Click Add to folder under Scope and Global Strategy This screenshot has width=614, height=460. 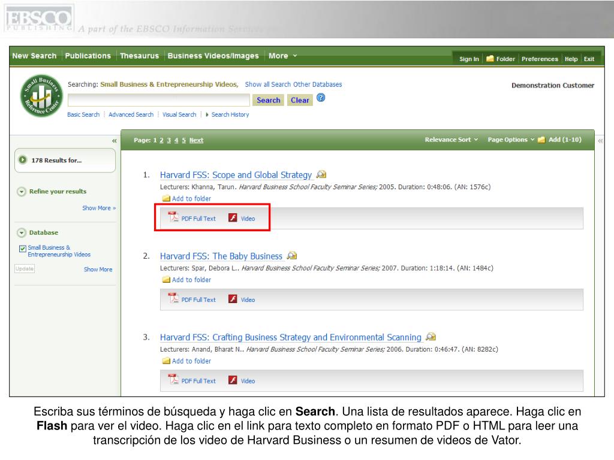click(x=191, y=199)
